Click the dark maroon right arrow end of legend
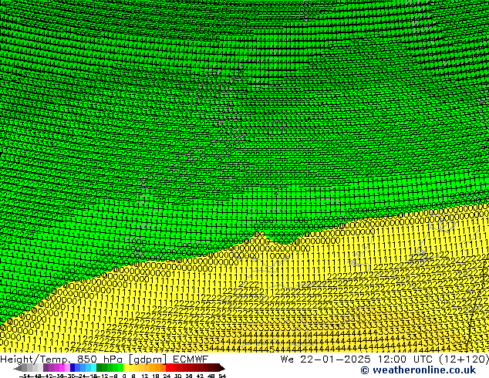 [221, 368]
